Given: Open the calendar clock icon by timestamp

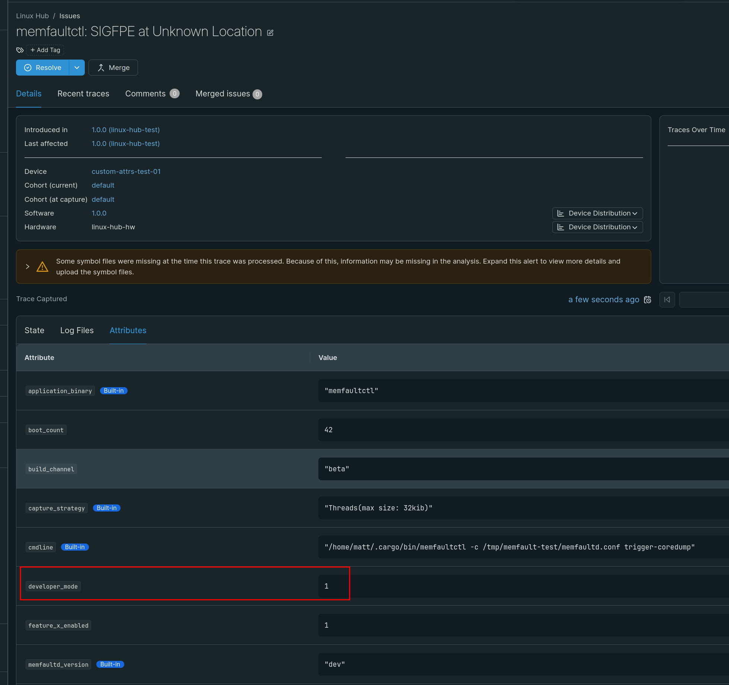Looking at the screenshot, I should [x=648, y=300].
